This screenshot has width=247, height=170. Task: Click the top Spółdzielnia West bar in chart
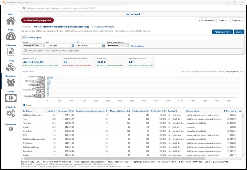52,77
